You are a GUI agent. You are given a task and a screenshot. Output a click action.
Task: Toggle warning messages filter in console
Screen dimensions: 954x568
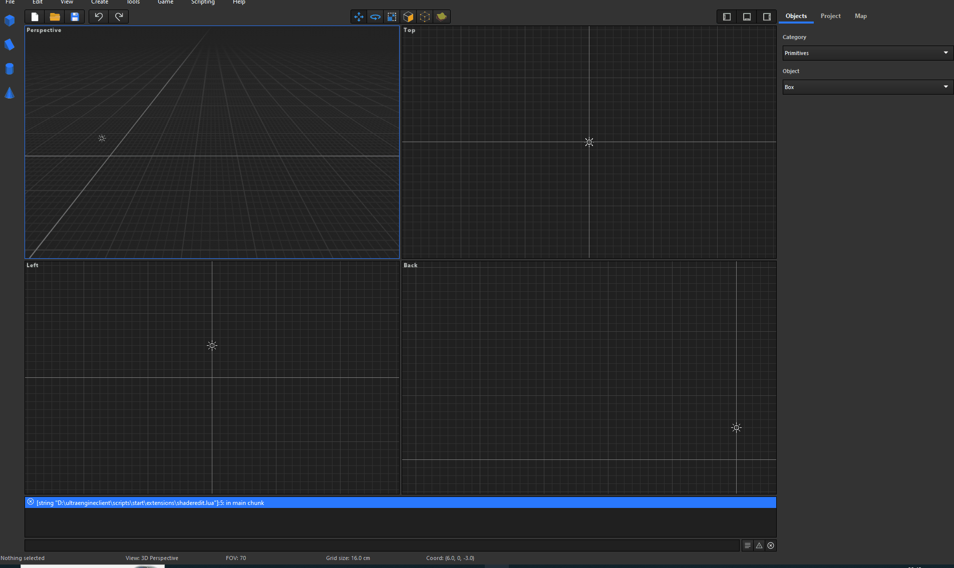point(759,545)
